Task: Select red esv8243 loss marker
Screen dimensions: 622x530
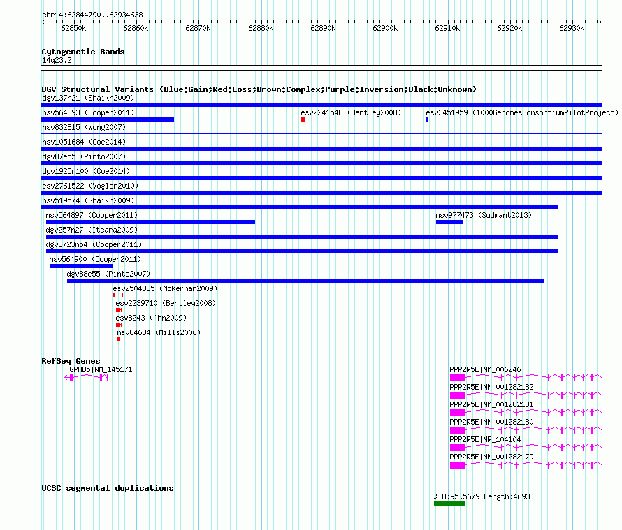Action: coord(119,325)
